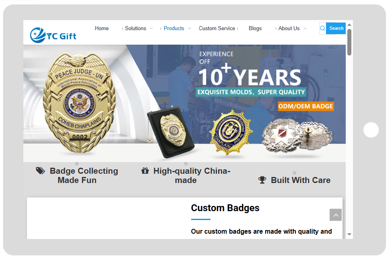The width and height of the screenshot is (390, 257).
Task: Click the gift icon beside High-quality China-made
Action: click(145, 171)
